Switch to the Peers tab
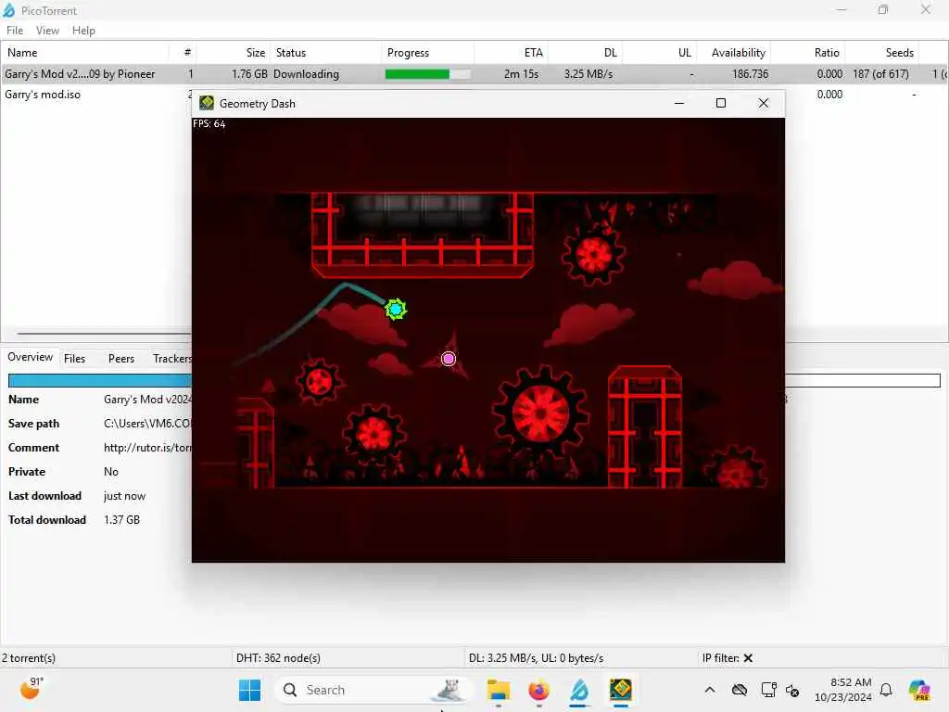The height and width of the screenshot is (712, 949). 121,359
